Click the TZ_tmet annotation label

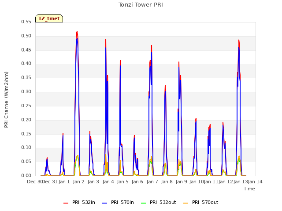[x=49, y=18]
